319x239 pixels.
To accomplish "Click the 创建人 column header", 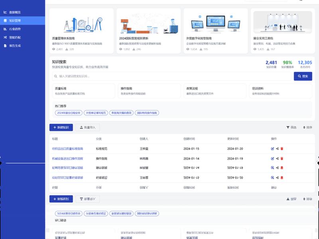I will (144, 139).
